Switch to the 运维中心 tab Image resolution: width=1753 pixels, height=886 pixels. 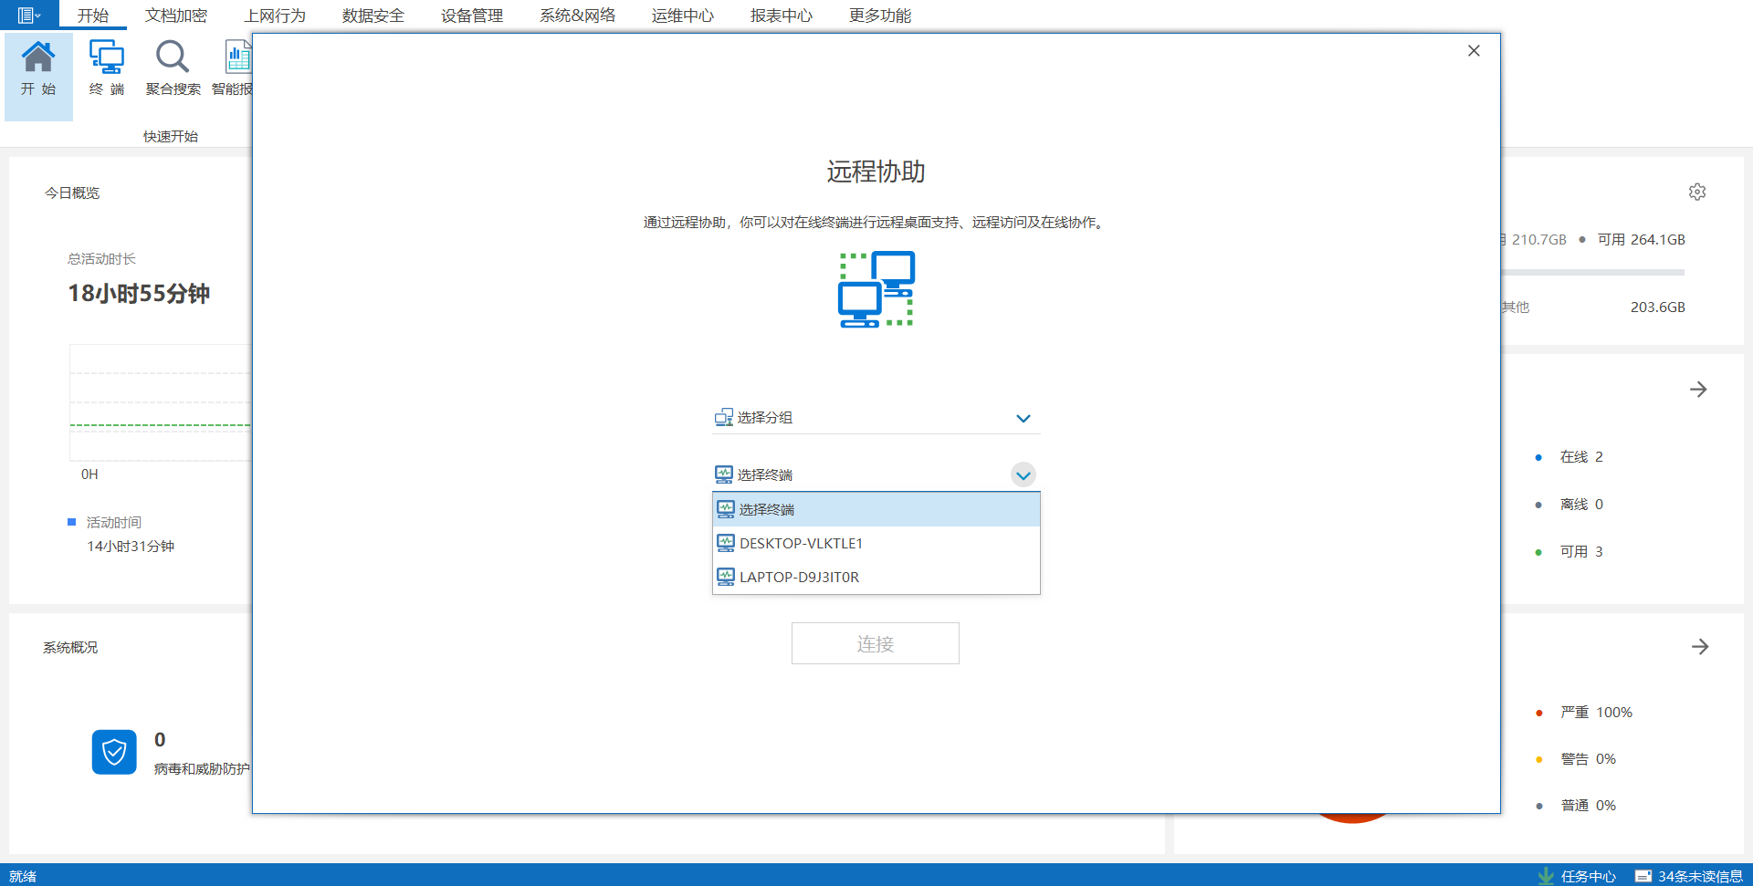[x=682, y=16]
